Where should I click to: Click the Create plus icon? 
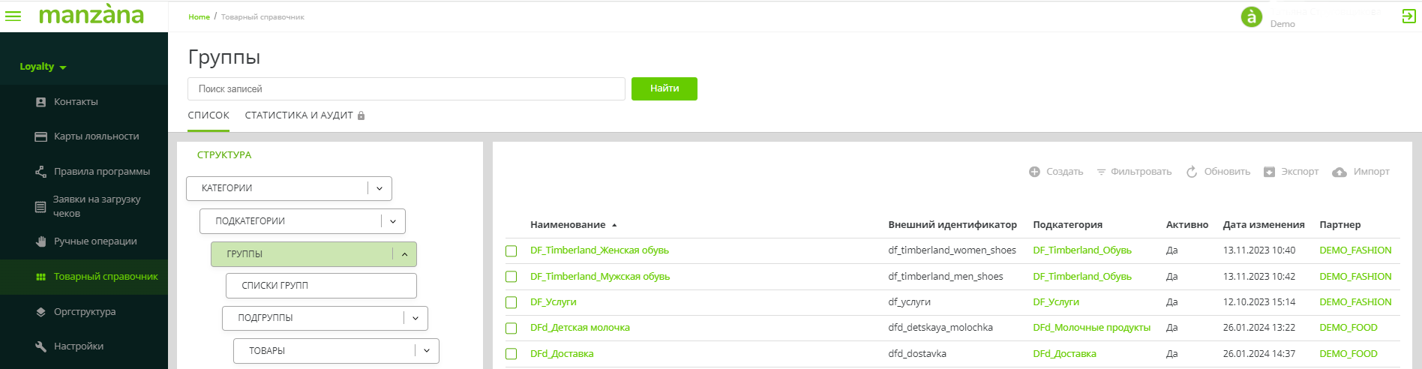point(1034,172)
